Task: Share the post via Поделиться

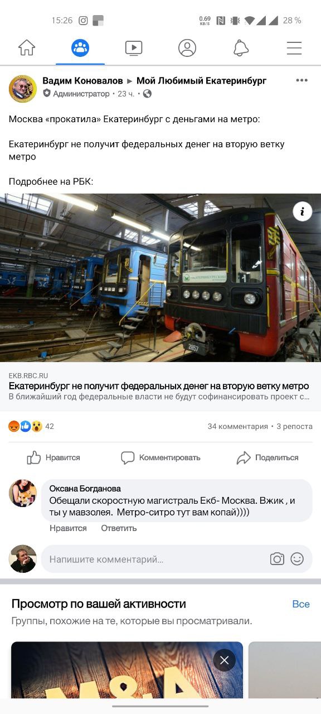Action: [x=267, y=457]
